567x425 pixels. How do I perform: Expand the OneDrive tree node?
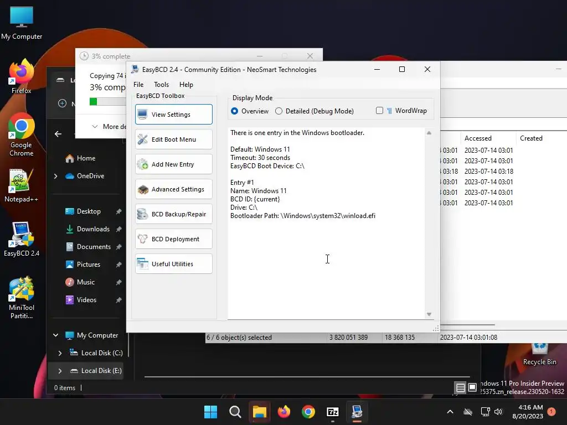(56, 176)
